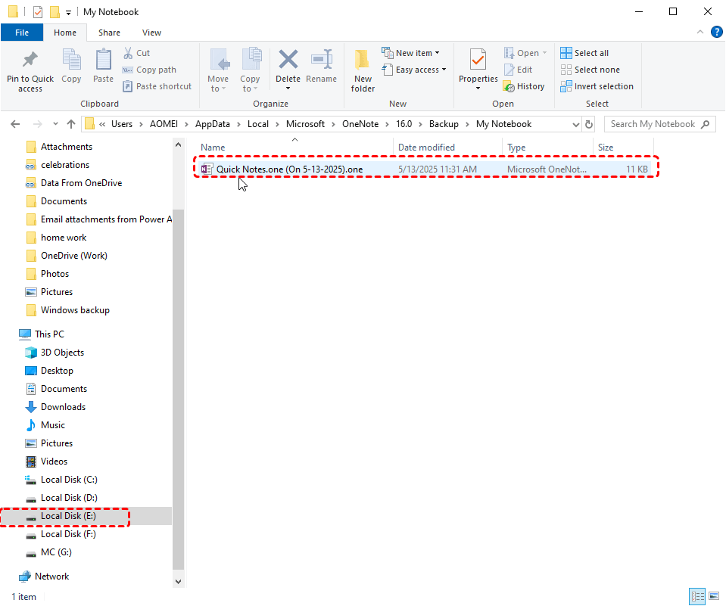This screenshot has height=606, width=726.
Task: Open the File menu tab
Action: 22,33
